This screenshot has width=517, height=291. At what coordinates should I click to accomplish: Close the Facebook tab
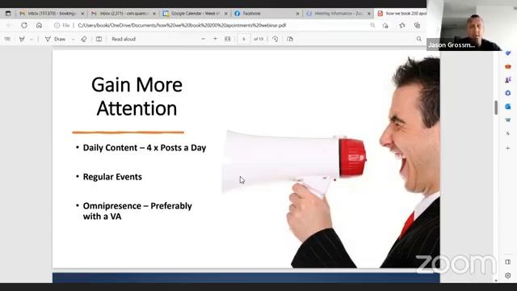click(x=297, y=14)
